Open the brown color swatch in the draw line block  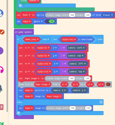(x=108, y=84)
